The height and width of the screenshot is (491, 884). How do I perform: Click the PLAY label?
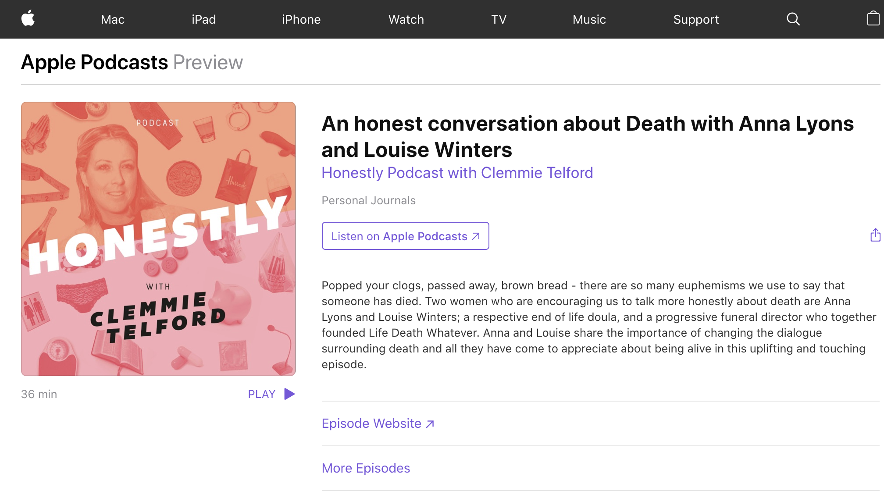(261, 394)
